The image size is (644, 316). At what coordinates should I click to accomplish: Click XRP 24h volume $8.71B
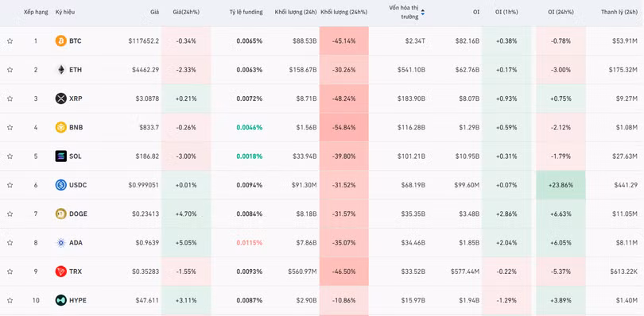(306, 98)
